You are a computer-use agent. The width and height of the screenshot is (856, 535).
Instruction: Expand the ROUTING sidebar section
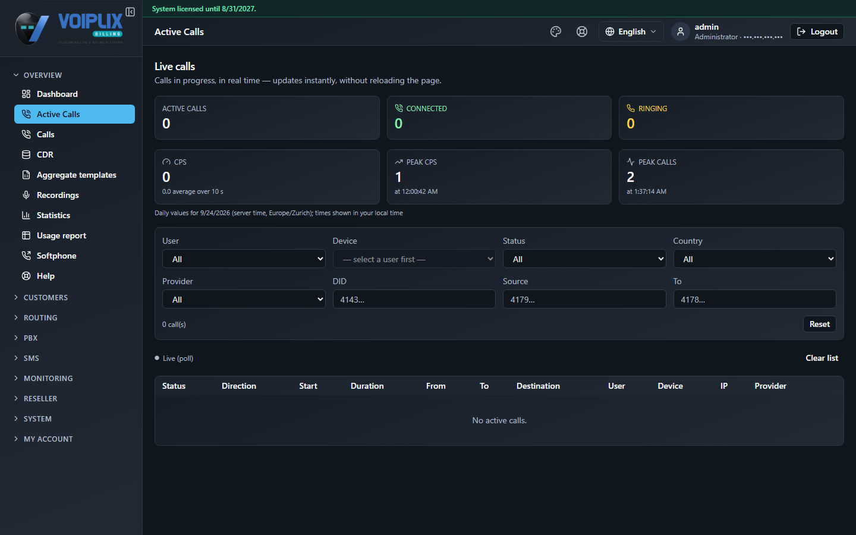click(x=40, y=317)
